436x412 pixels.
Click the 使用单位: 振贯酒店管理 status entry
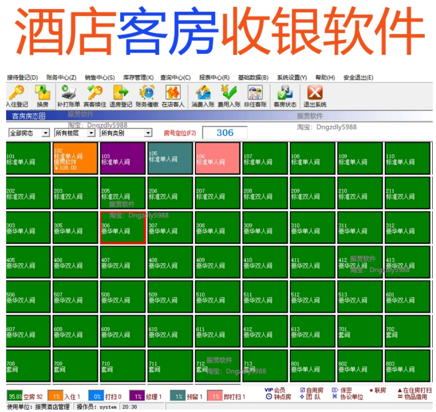38,407
